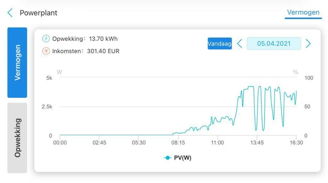Click the 2.5k gridline on the power chart
The height and width of the screenshot is (183, 328).
click(178, 107)
